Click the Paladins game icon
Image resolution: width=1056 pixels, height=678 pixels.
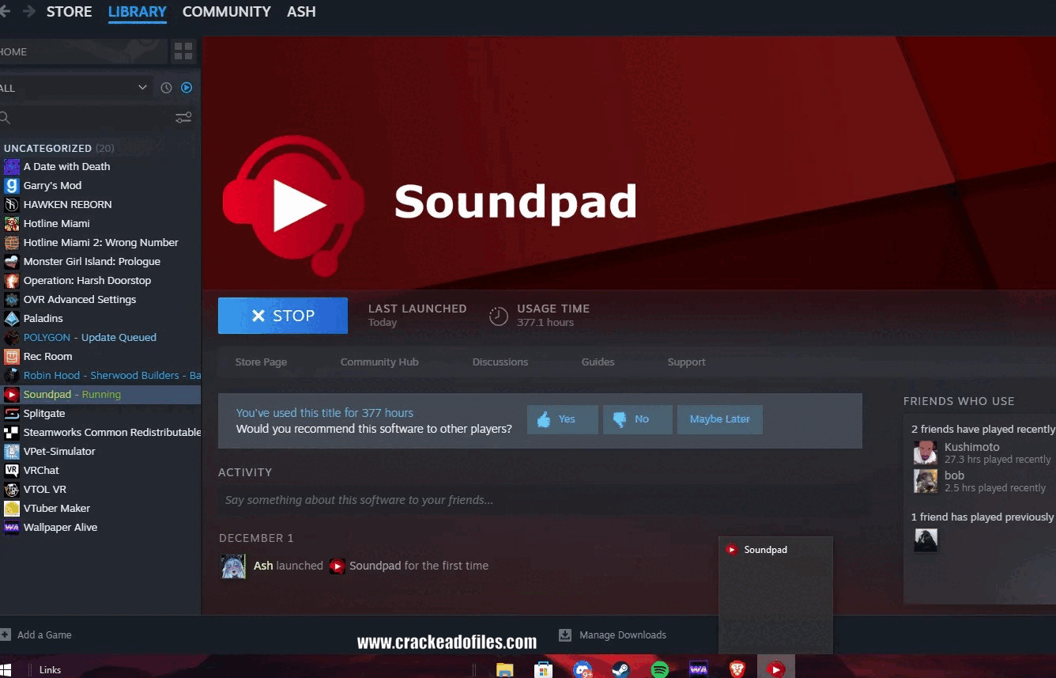[11, 319]
